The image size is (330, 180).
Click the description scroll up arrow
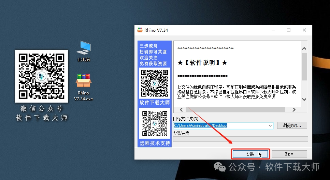[304, 49]
